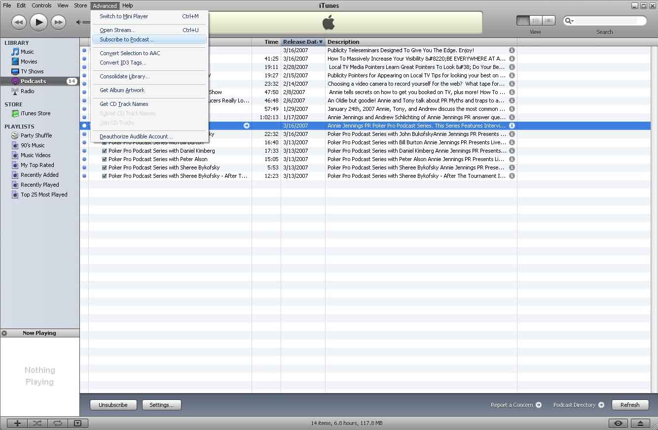Choose Convert ID3 Tags…

tap(150, 63)
